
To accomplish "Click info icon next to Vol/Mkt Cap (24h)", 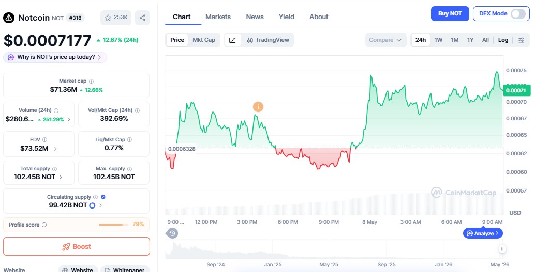I will (x=137, y=110).
